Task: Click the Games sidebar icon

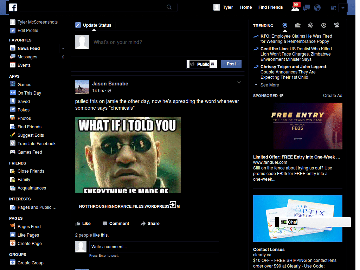Action: [x=13, y=84]
